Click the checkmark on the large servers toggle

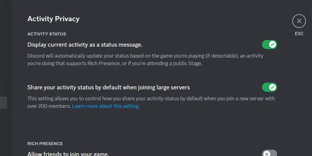pos(273,87)
